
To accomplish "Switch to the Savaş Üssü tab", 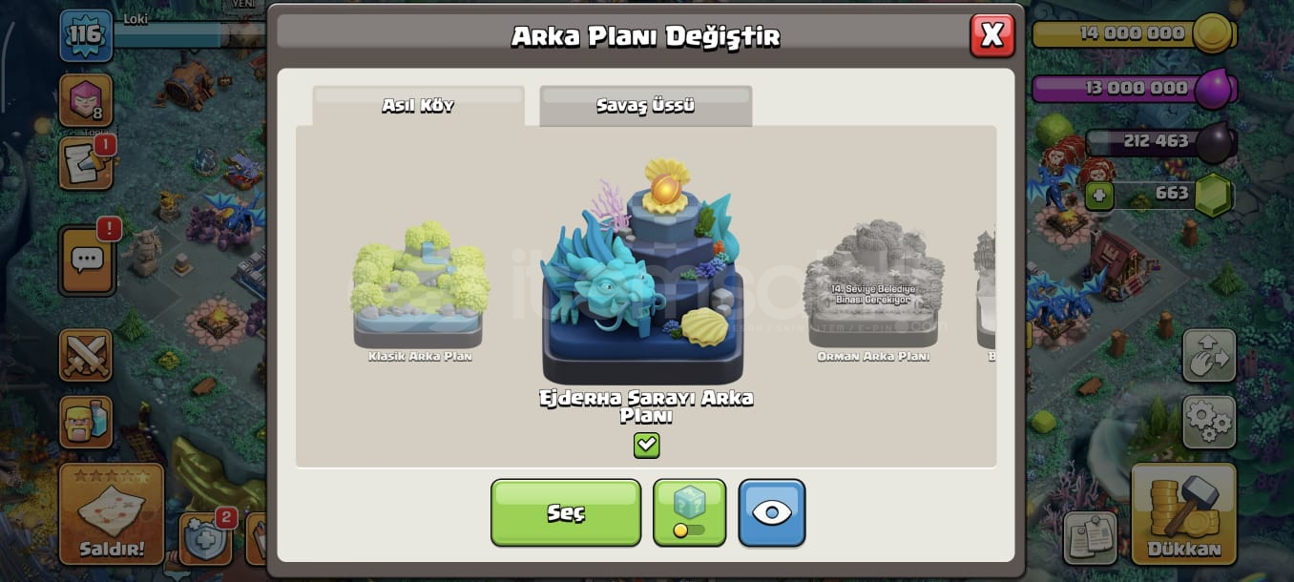I will pyautogui.click(x=645, y=106).
